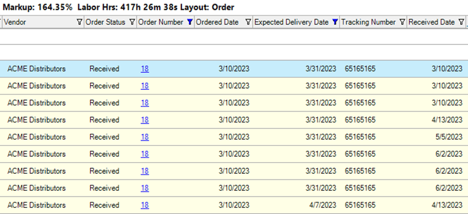The width and height of the screenshot is (468, 214).
Task: Click Received status in the highlighted row
Action: 104,69
